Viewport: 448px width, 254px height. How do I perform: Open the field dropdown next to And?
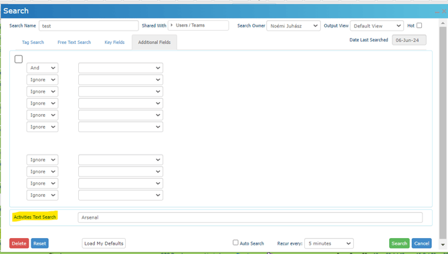tap(120, 68)
